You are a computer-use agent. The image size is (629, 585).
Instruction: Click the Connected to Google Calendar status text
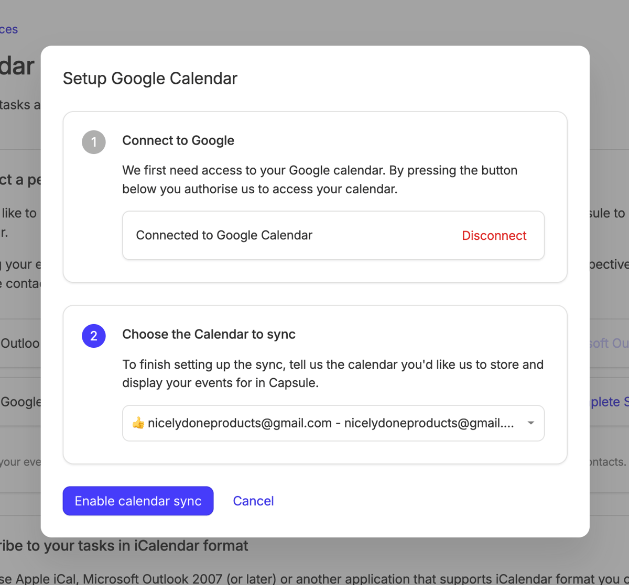(x=224, y=235)
